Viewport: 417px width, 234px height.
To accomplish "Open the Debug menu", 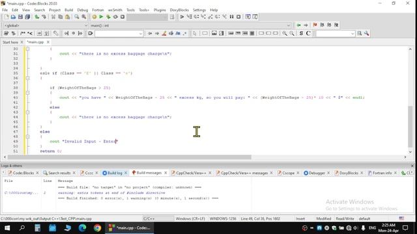I will point(83,10).
